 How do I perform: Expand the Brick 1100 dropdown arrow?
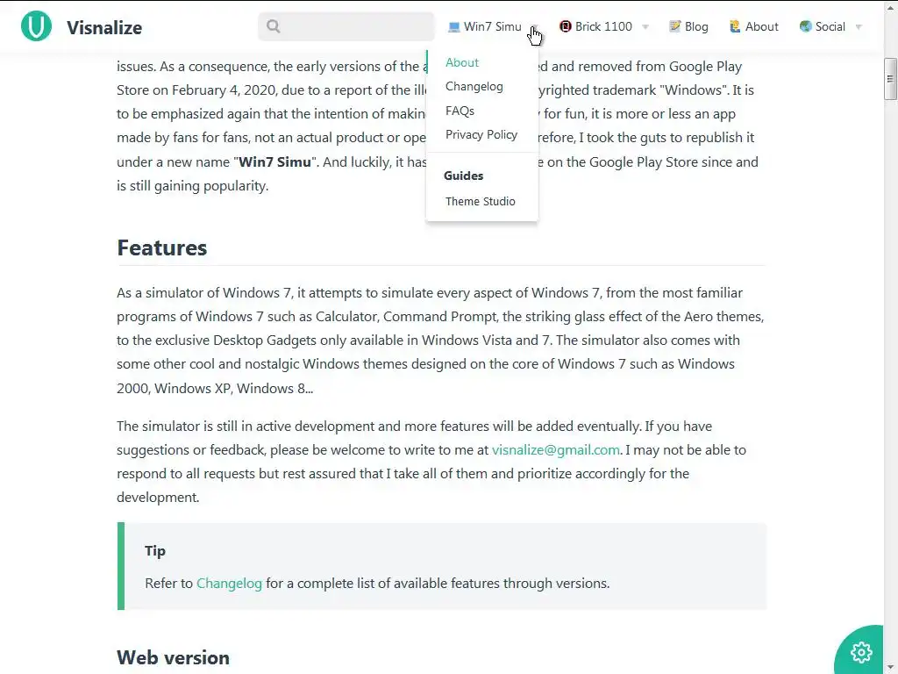click(645, 27)
